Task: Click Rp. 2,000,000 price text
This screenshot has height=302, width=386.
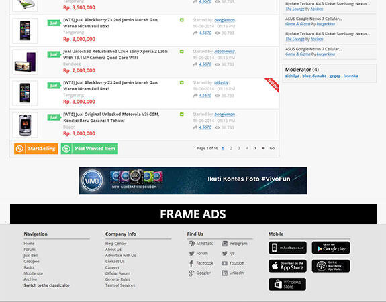Action: (79, 70)
